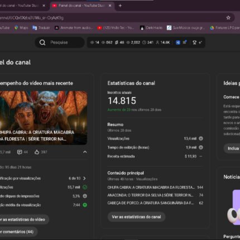Open the Traduzir bookmark
Viewport: 240px width, 240px height.
coord(41,28)
